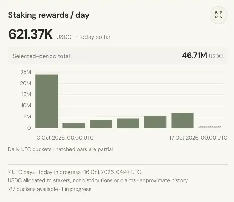Click the 5M y-axis label
Viewport: 234px width, 202px height.
point(27,117)
